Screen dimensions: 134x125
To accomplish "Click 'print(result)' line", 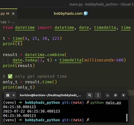I will [x=19, y=65].
